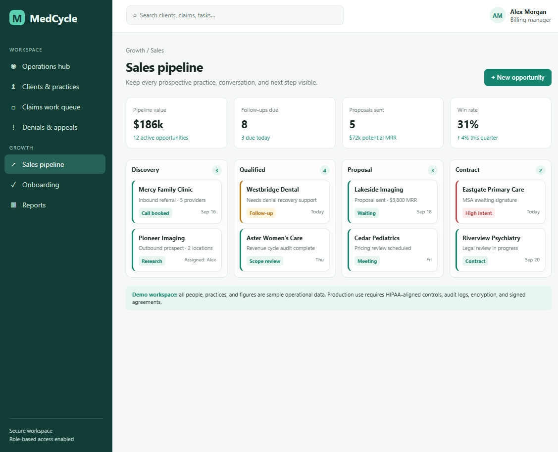Image resolution: width=558 pixels, height=452 pixels.
Task: Click the Clients & practices person icon
Action: [13, 87]
